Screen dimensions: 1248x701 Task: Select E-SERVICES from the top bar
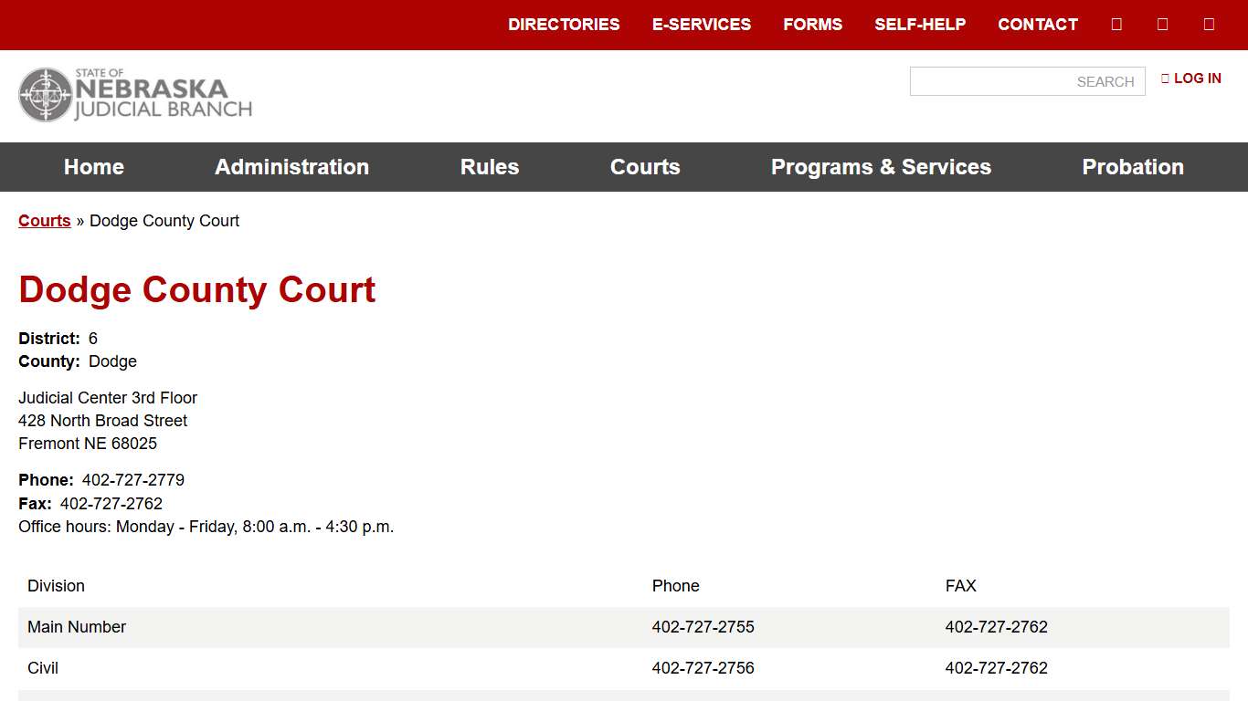pyautogui.click(x=702, y=24)
